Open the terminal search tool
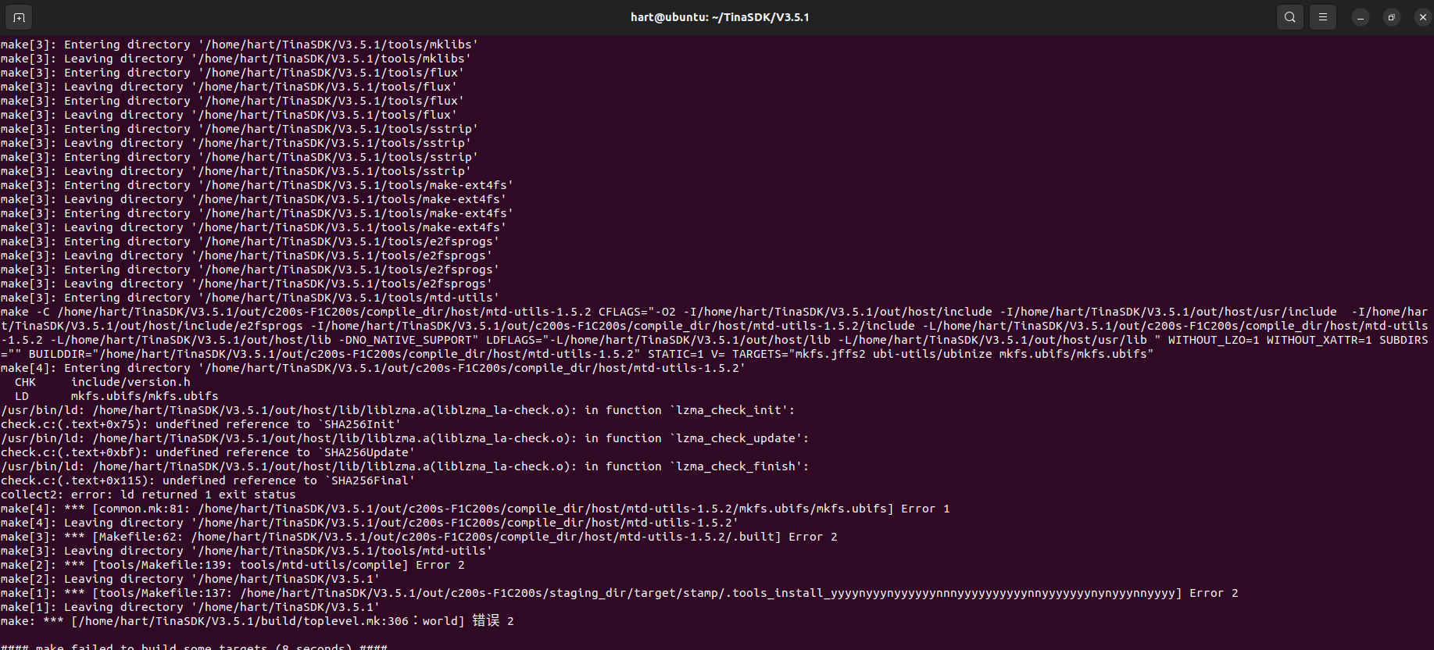 point(1290,17)
